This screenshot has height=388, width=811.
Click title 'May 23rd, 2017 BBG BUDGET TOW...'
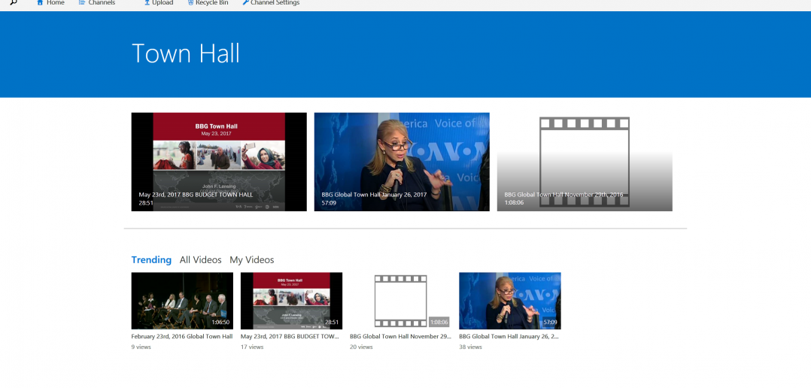(x=290, y=336)
